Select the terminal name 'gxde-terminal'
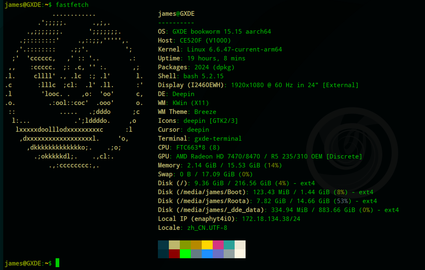Screen dimensions: 425x270 click(218, 139)
